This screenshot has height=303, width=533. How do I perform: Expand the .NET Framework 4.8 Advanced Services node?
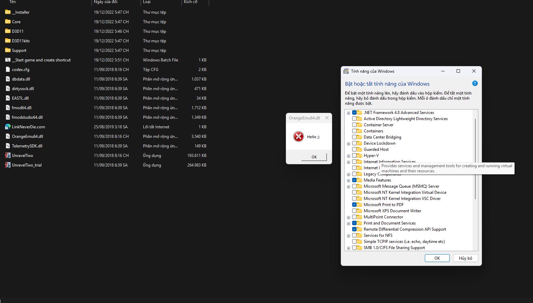(348, 113)
